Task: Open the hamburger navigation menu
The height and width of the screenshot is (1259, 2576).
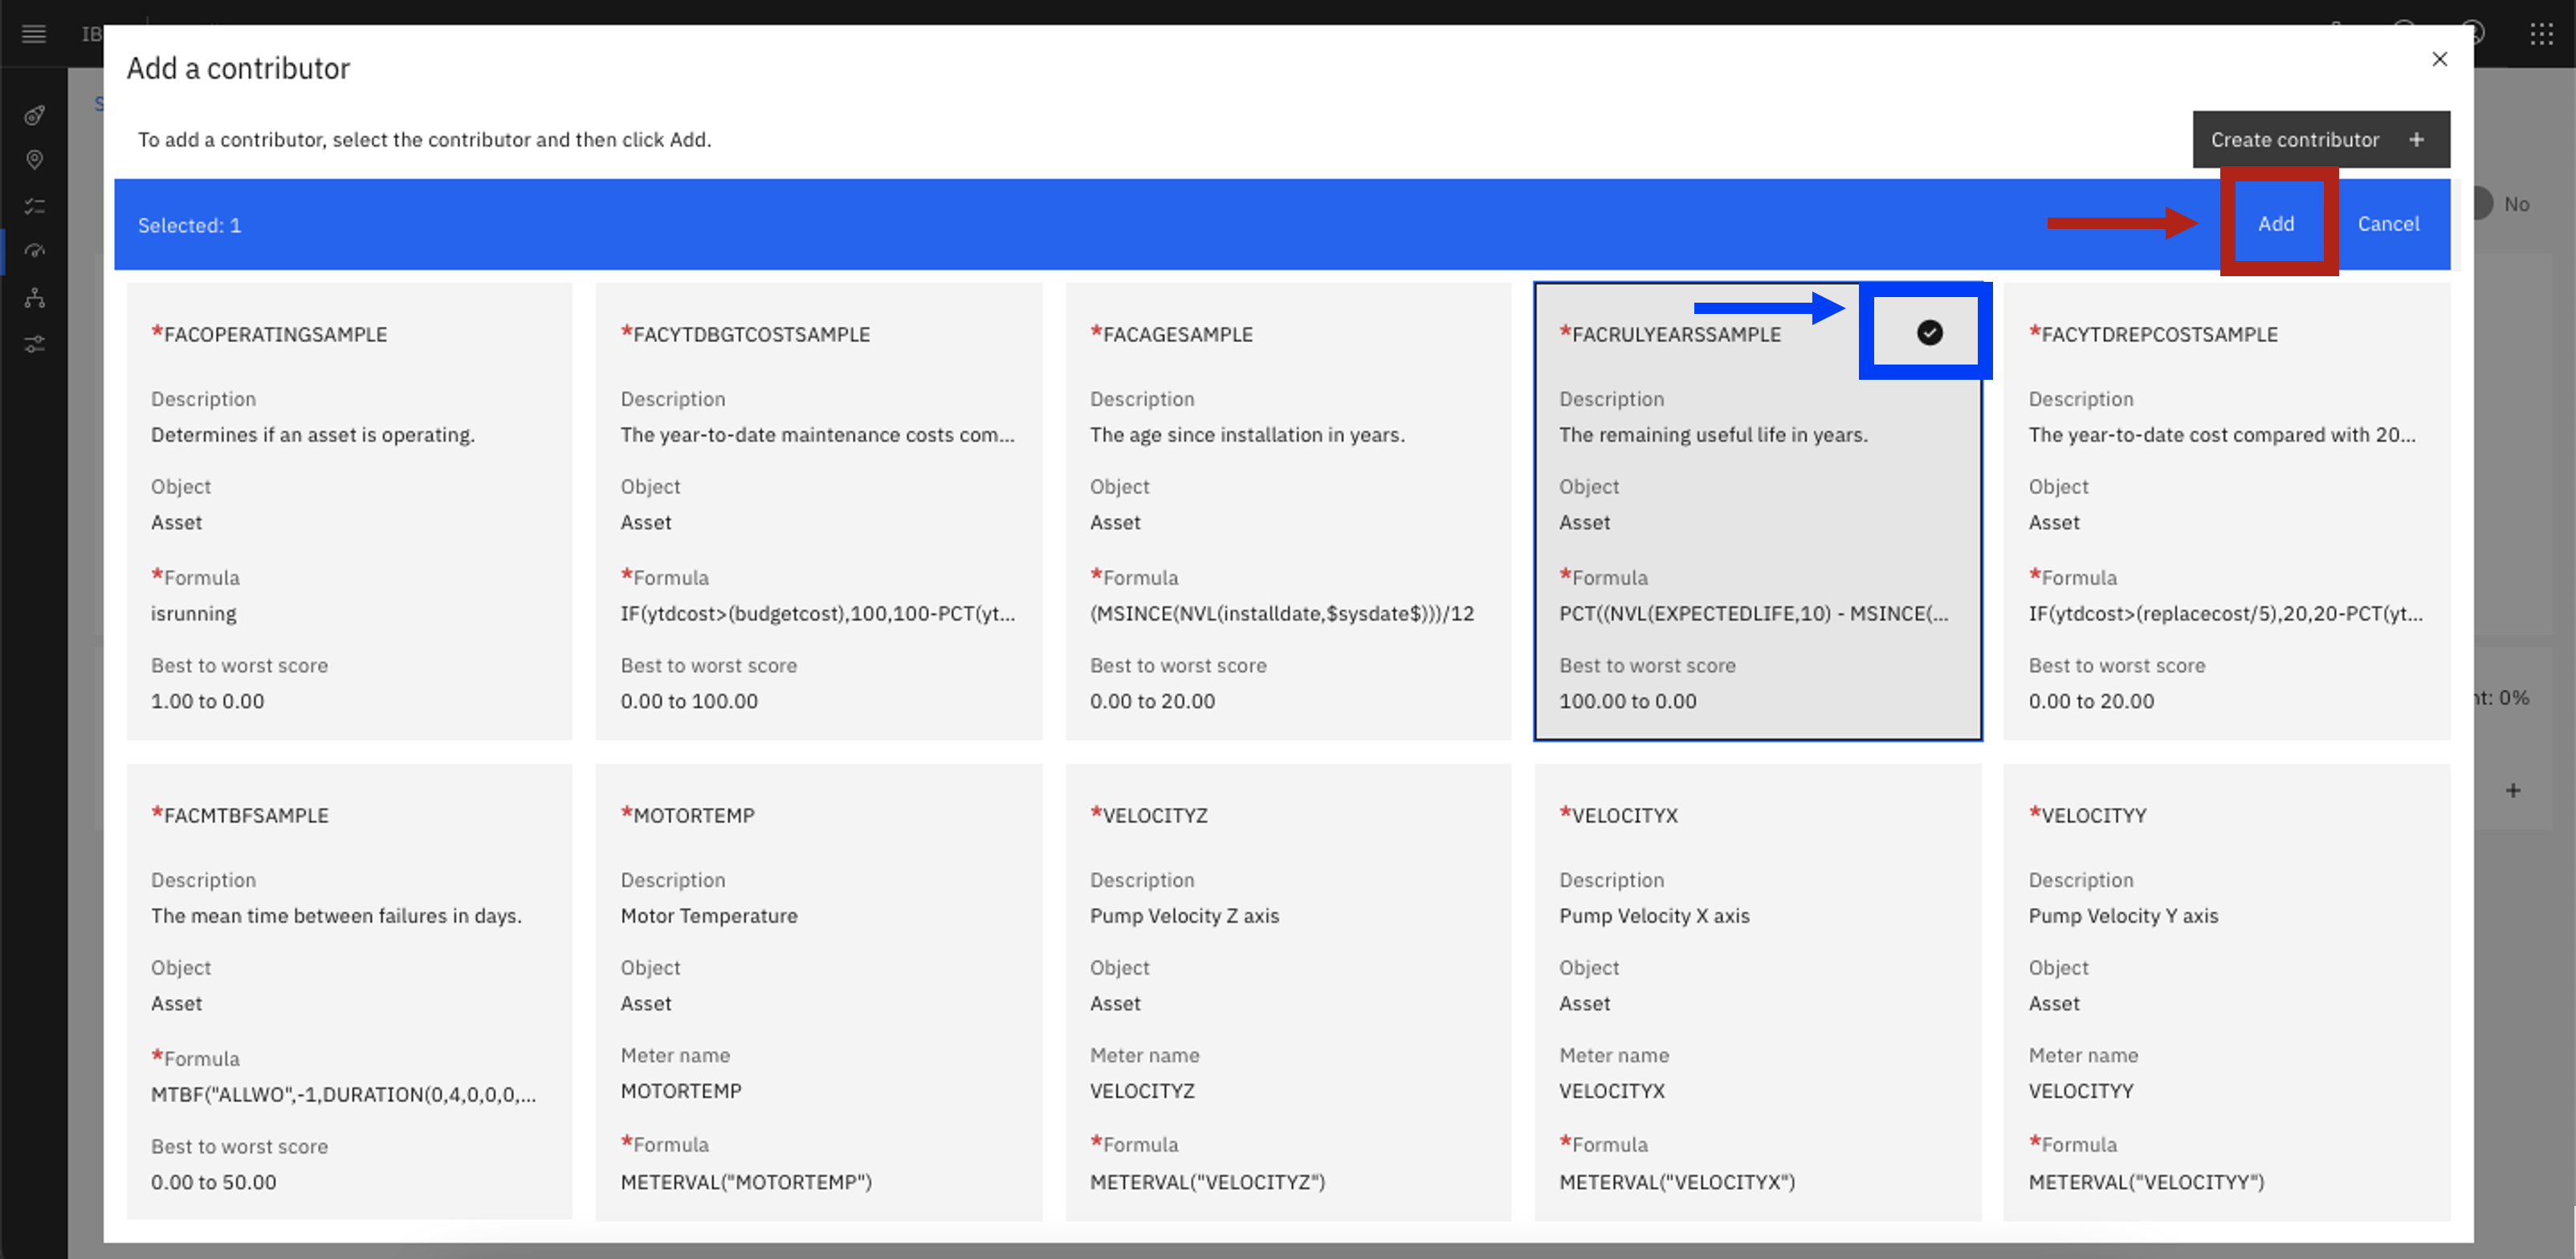Action: 34,34
